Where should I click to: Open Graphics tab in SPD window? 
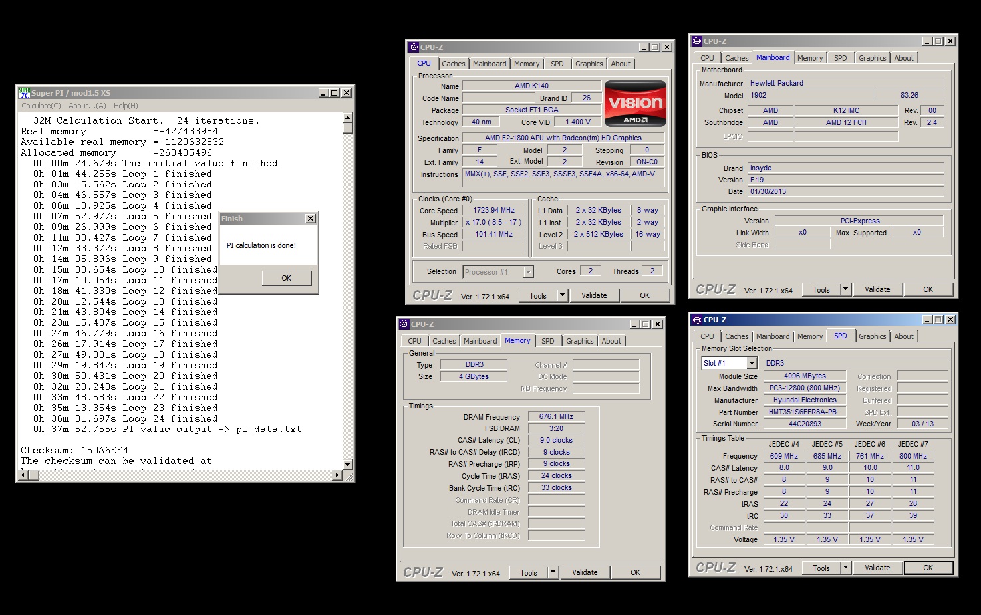tap(873, 336)
